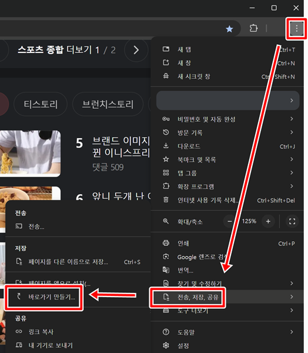This screenshot has width=308, height=353.
Task: Click the devices icon beside 내 기기로 보내기
Action: click(19, 345)
